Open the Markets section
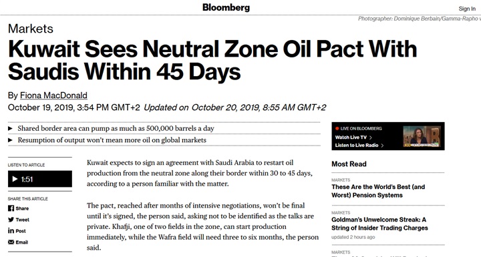 (x=31, y=29)
